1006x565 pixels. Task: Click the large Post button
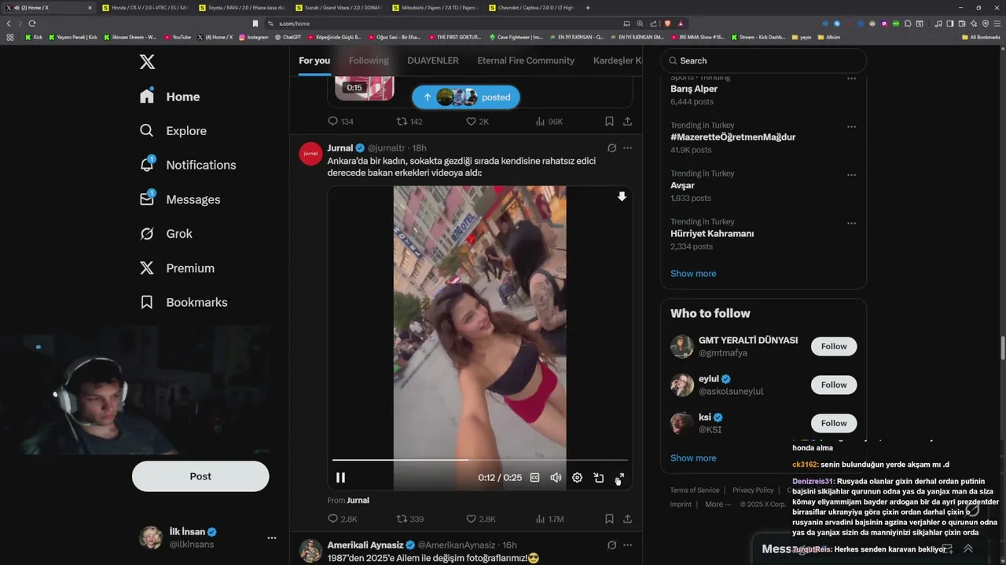click(x=200, y=476)
